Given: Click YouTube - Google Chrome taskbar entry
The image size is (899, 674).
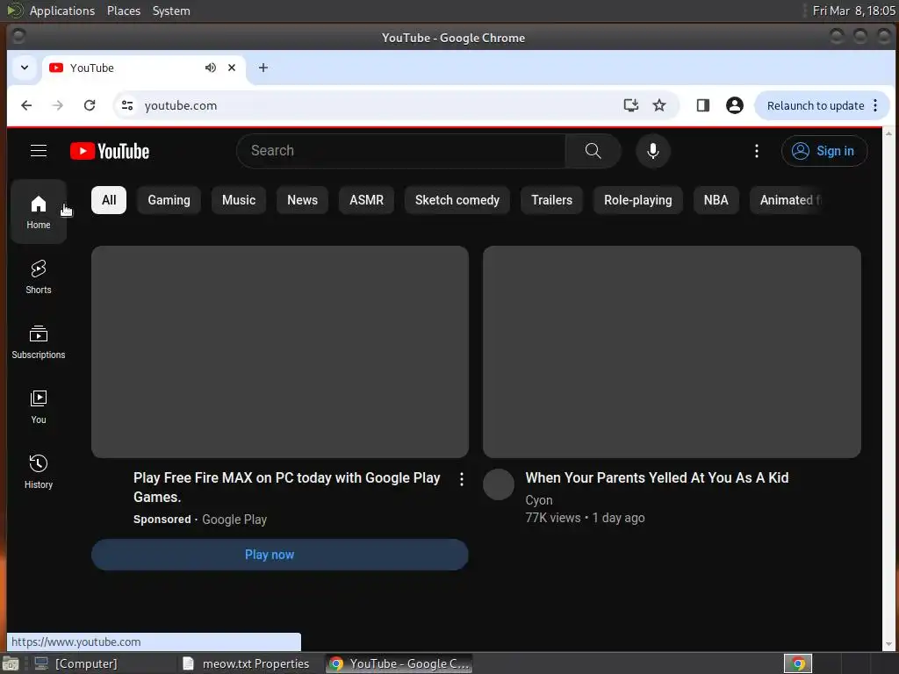Looking at the screenshot, I should [x=399, y=663].
